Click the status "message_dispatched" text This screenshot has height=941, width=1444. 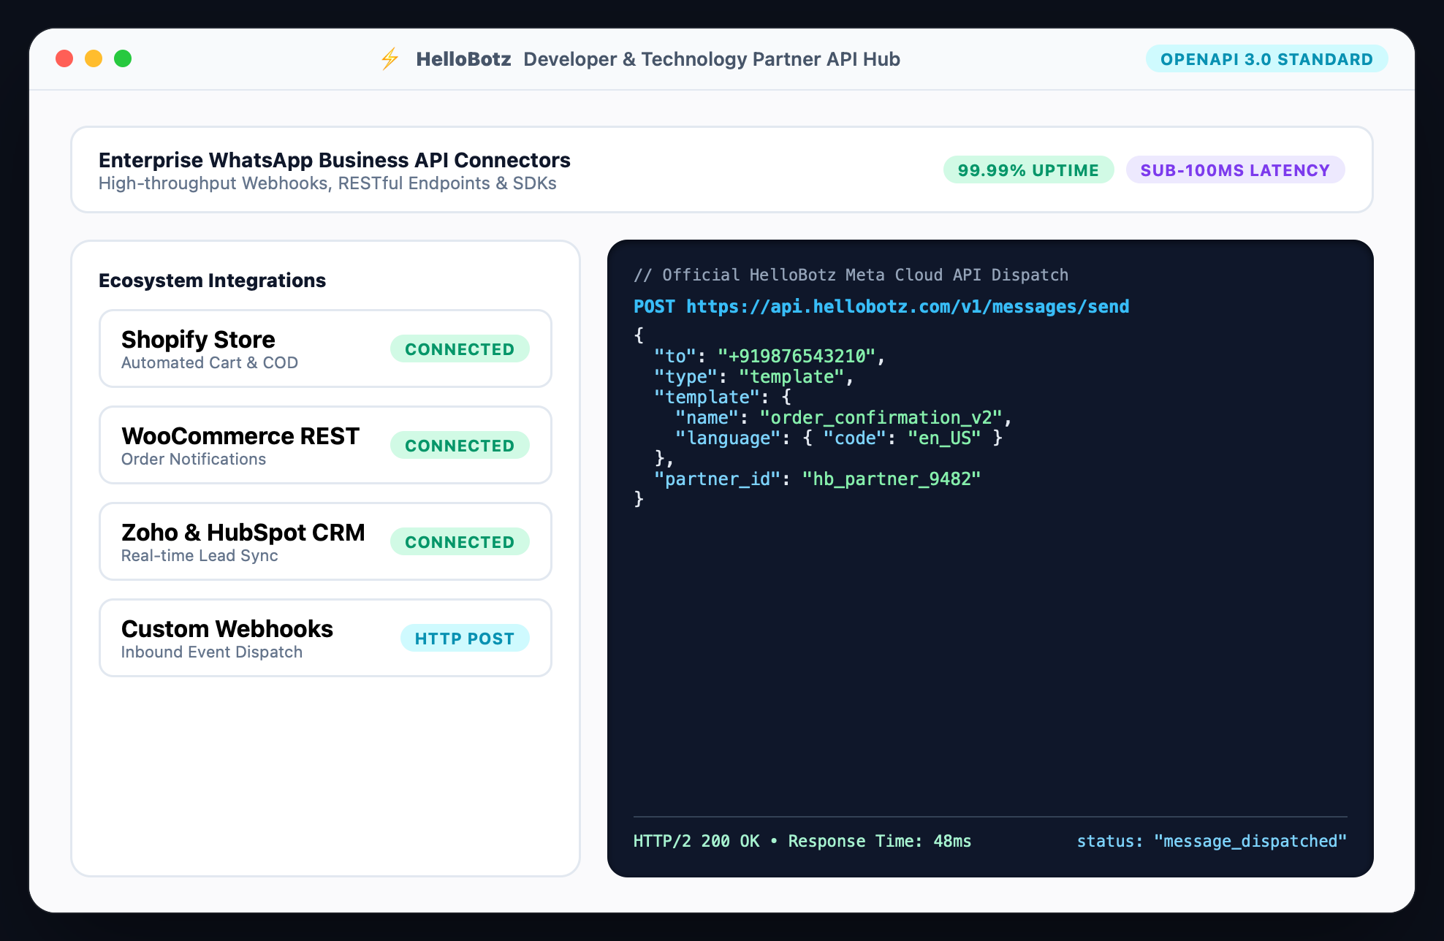pyautogui.click(x=1212, y=842)
